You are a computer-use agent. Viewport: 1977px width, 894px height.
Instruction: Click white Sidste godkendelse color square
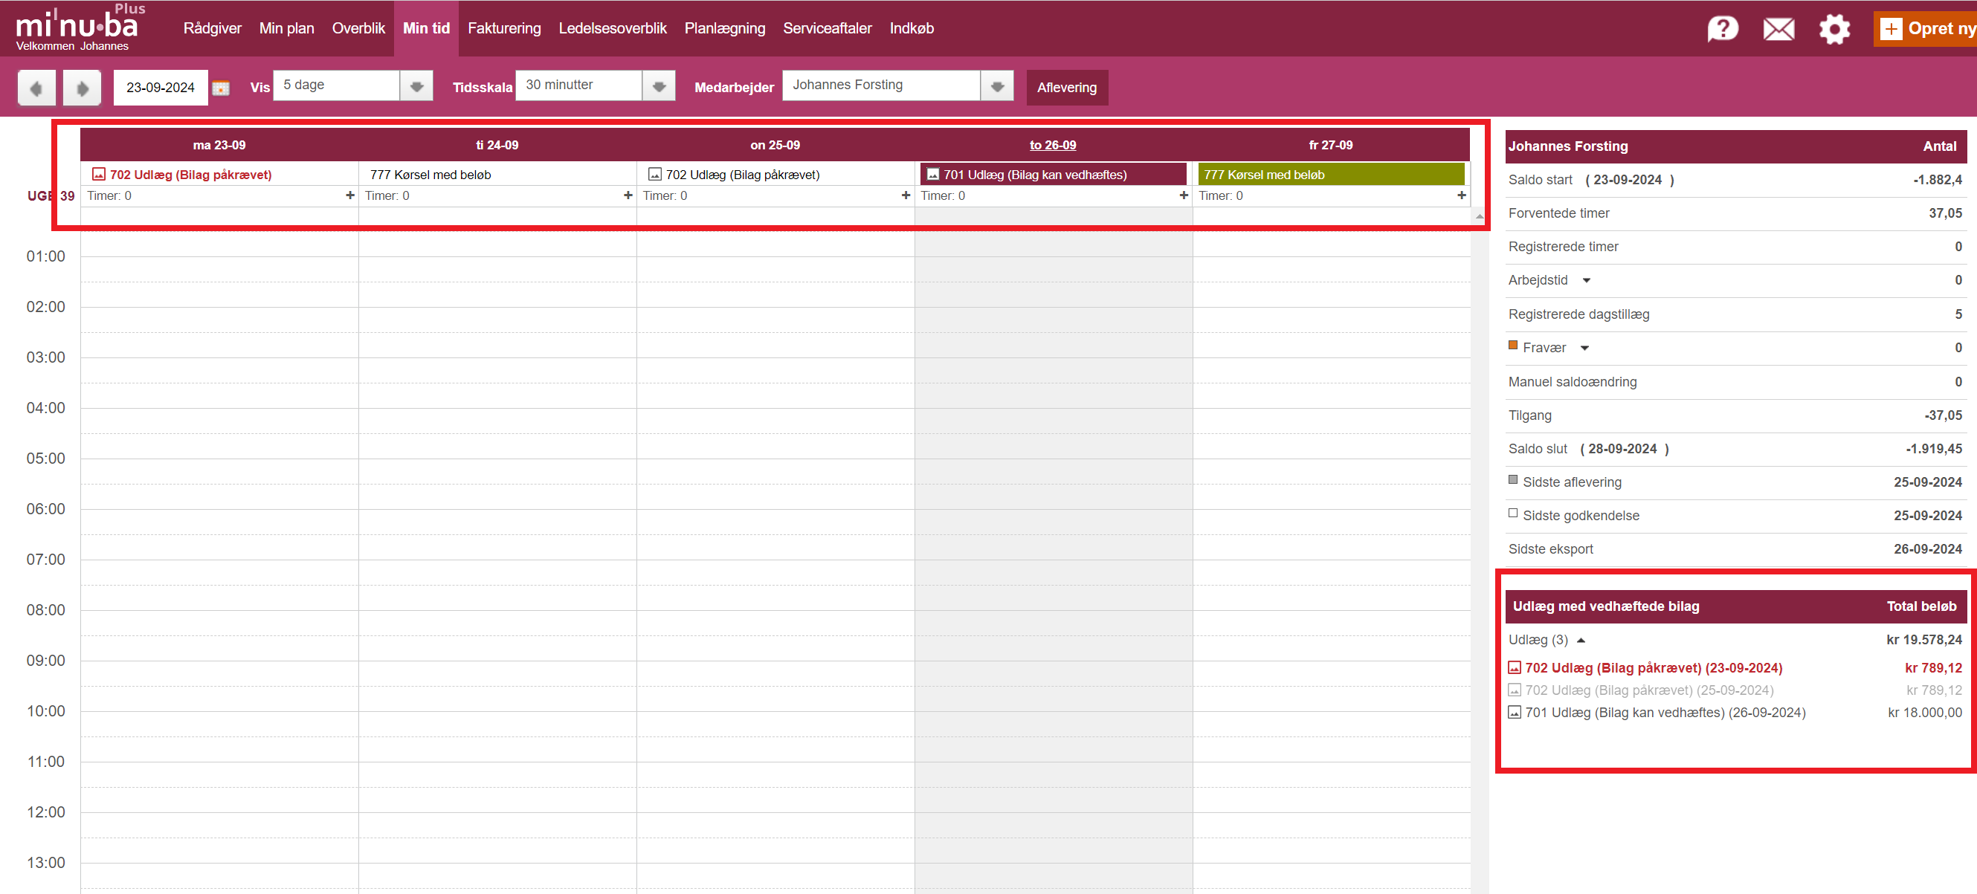1513,514
